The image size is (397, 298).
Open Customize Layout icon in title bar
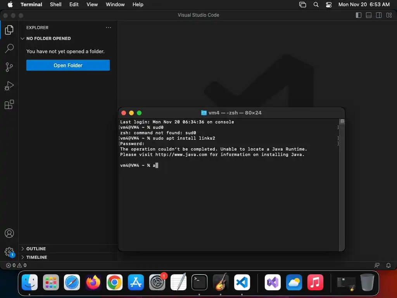(389, 15)
